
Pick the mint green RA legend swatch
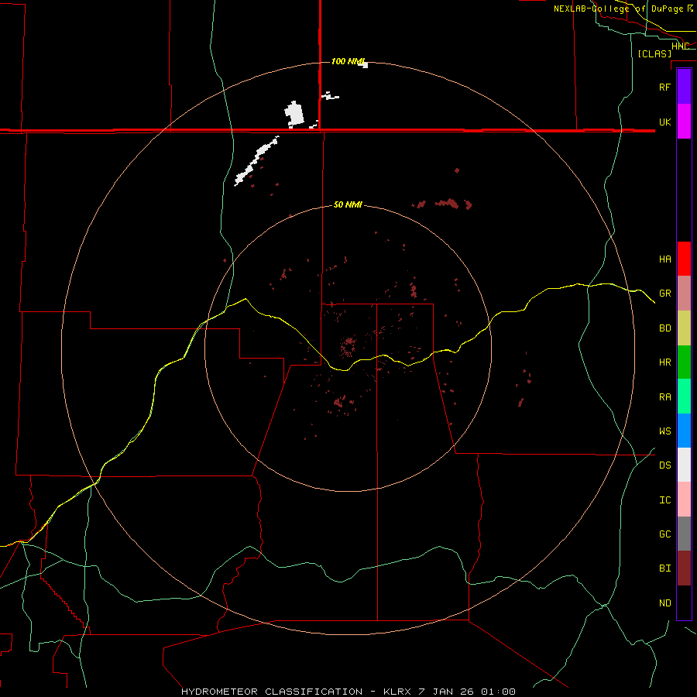click(x=684, y=397)
